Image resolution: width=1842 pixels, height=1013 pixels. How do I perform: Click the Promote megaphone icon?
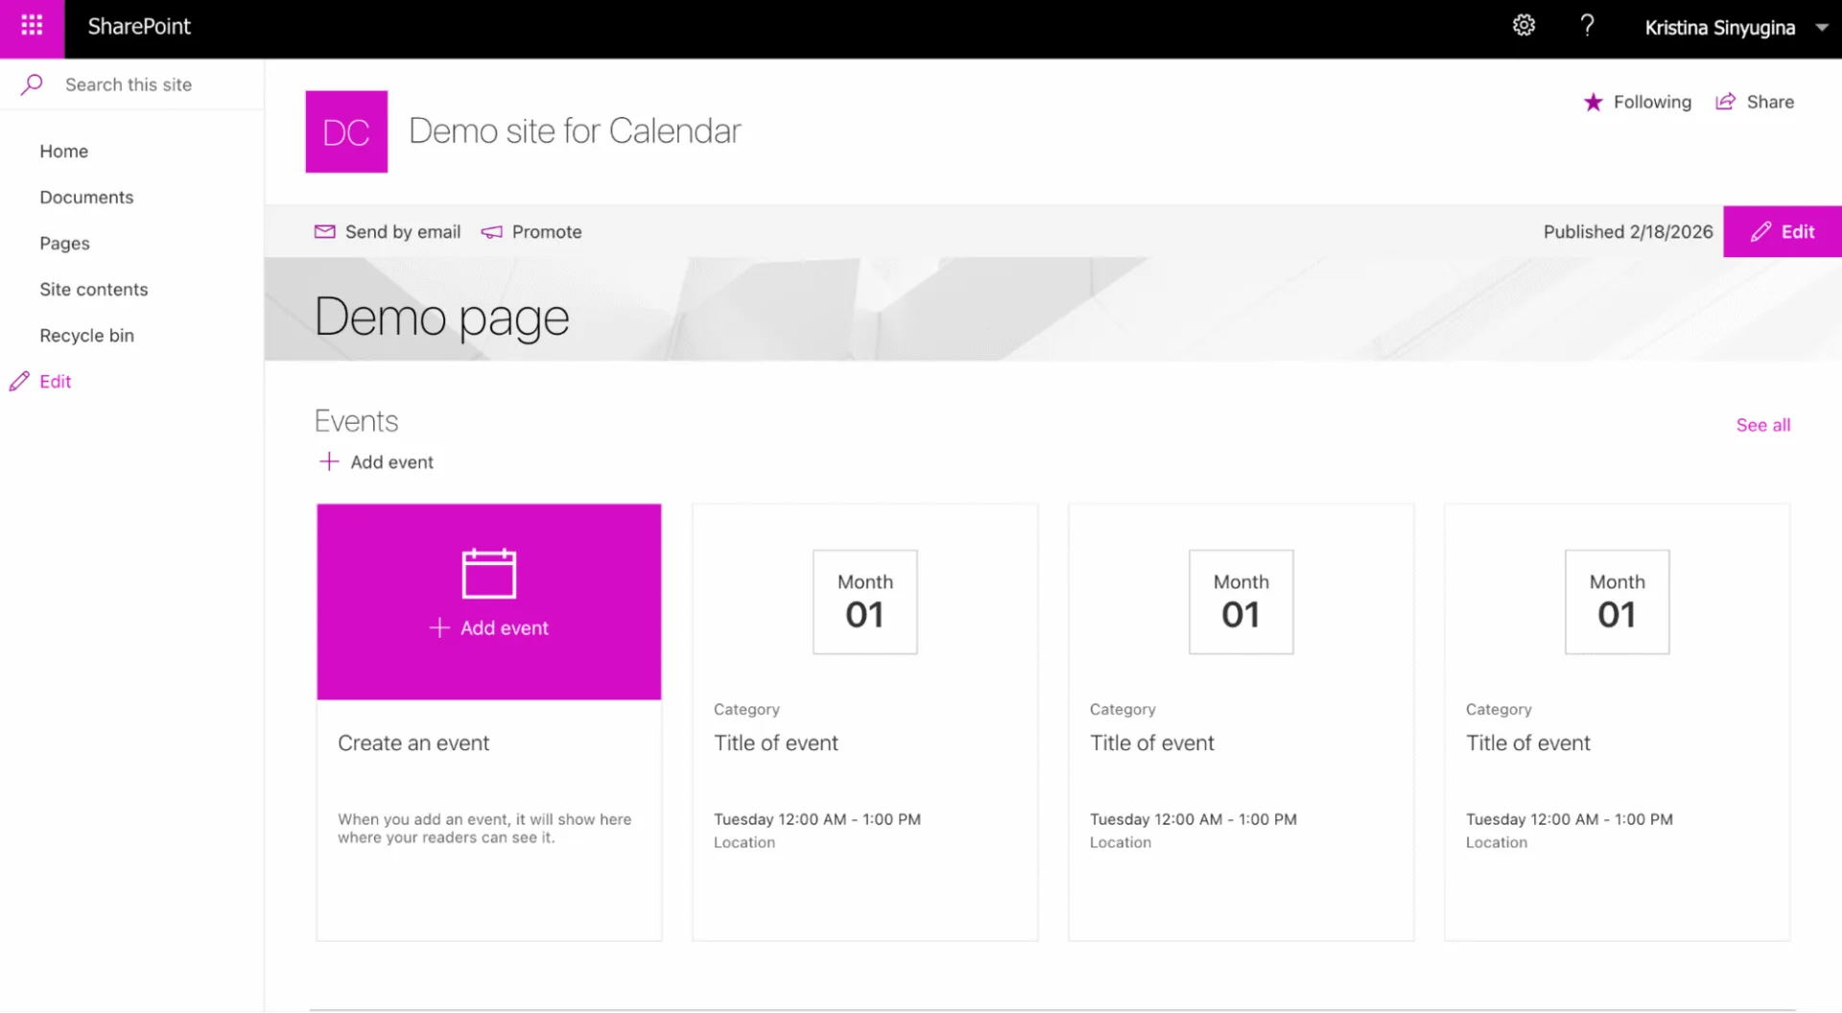pos(491,231)
